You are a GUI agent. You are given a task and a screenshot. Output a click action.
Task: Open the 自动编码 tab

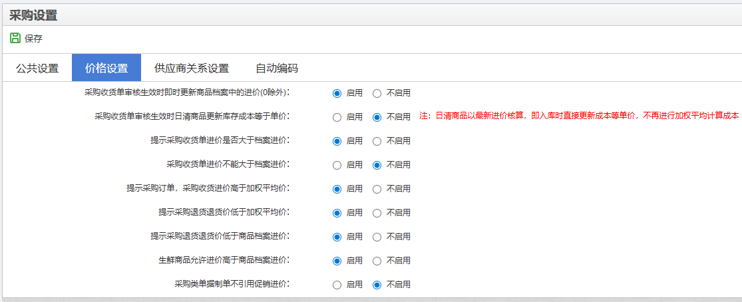pyautogui.click(x=277, y=68)
